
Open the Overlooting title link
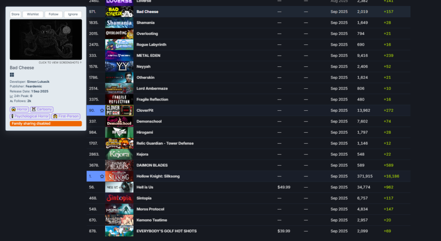pyautogui.click(x=147, y=34)
